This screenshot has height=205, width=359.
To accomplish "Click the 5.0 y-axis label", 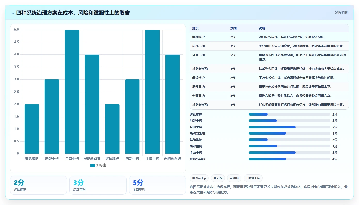I will pos(17,30).
